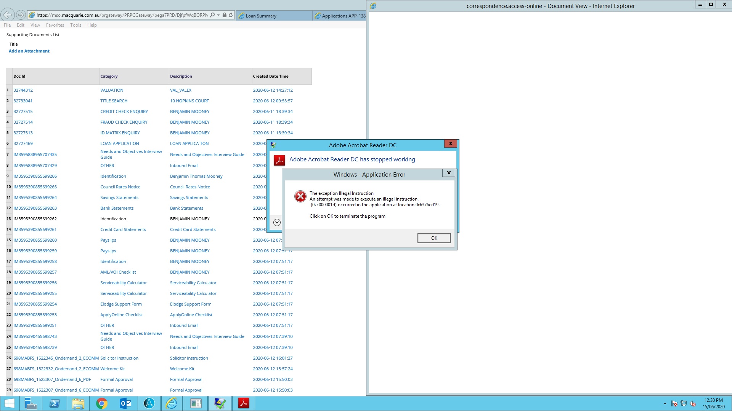Click the search magnifier icon
The height and width of the screenshot is (411, 732).
pyautogui.click(x=212, y=15)
